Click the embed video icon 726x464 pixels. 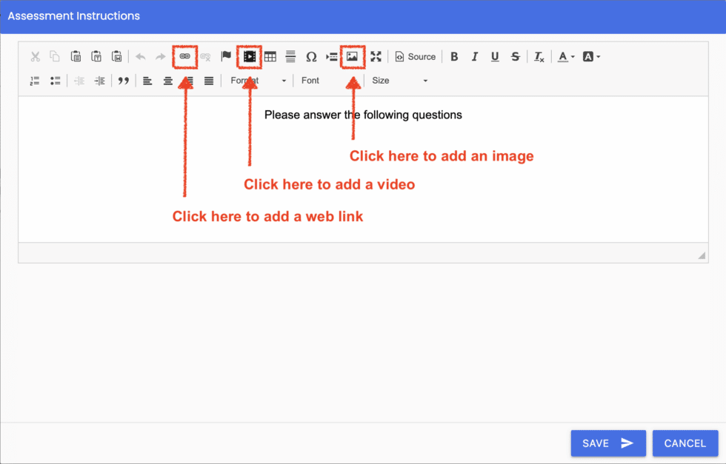(250, 56)
